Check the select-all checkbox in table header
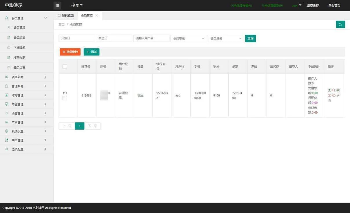Viewport: 350px width, 213px height. coord(65,66)
